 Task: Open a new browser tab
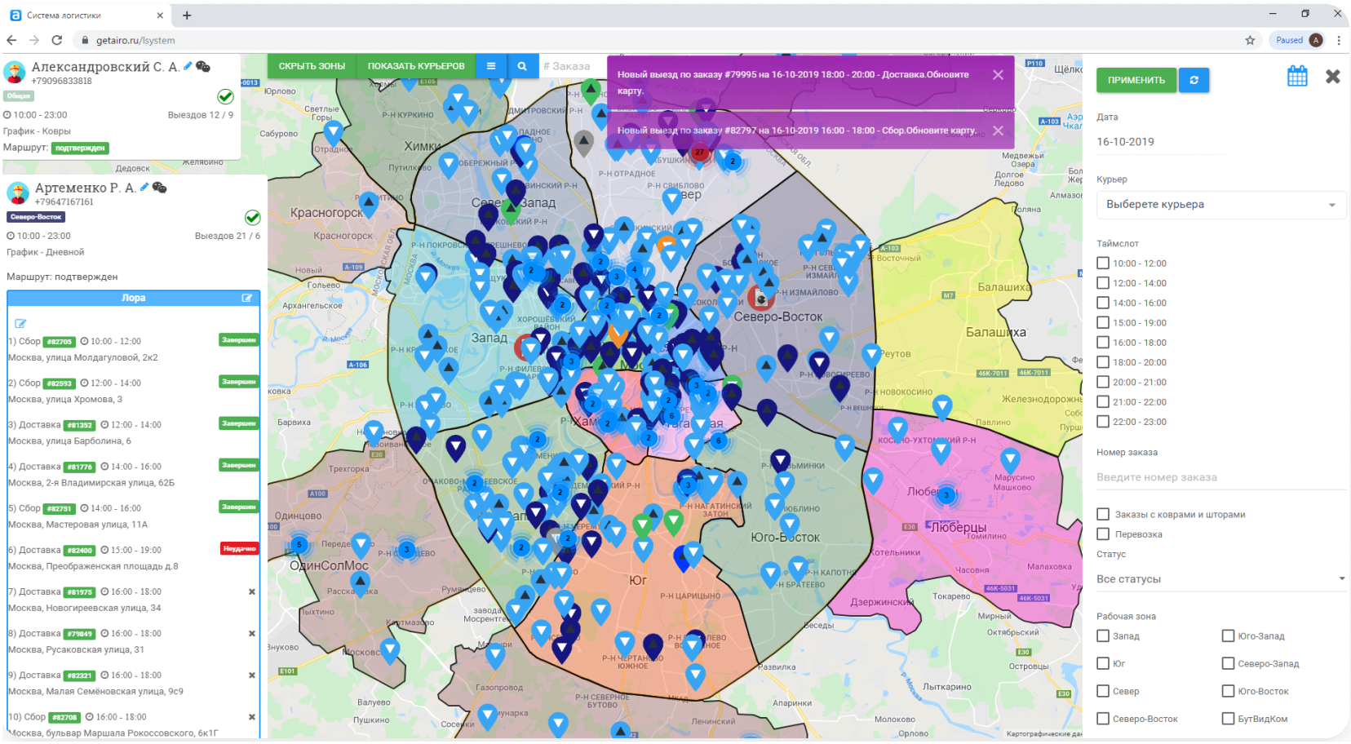187,15
